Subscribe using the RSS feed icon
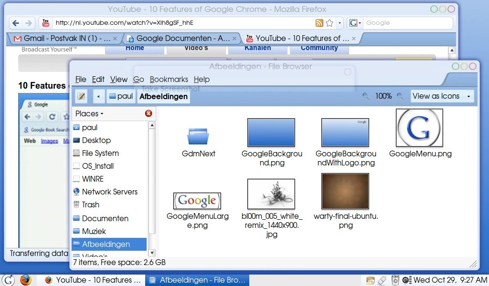 319,23
